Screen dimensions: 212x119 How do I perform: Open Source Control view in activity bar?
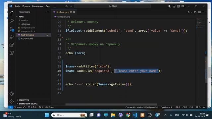[x=12, y=29]
